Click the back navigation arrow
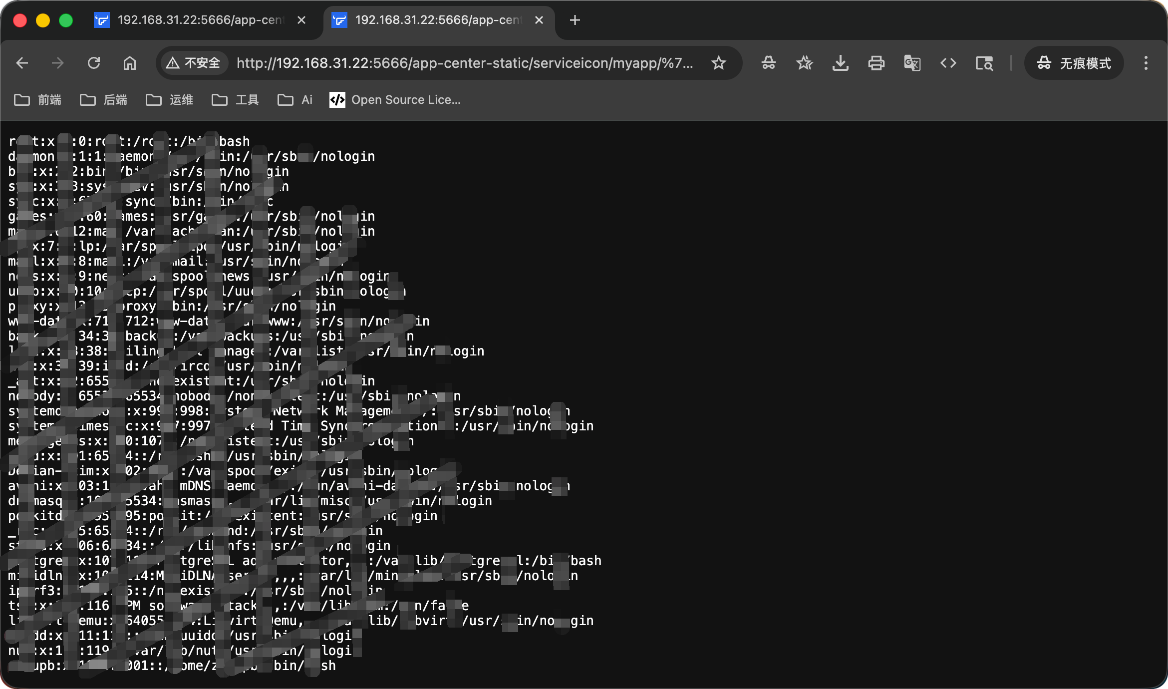 coord(22,63)
